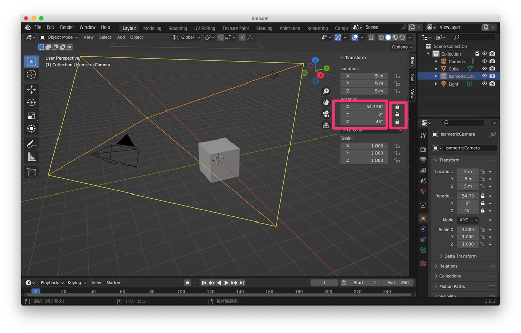The image size is (521, 333).
Task: Open the Output properties tab
Action: point(423,161)
